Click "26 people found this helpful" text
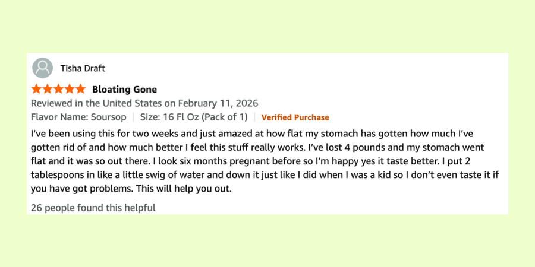Viewport: 535px width, 267px height. point(93,208)
